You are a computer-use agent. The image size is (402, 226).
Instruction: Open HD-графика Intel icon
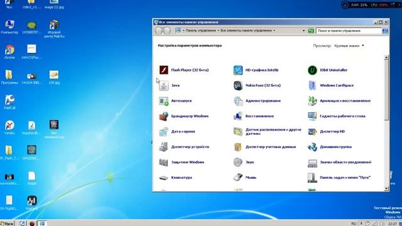pyautogui.click(x=238, y=70)
